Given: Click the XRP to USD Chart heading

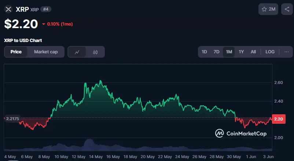Looking at the screenshot, I should pyautogui.click(x=23, y=41).
